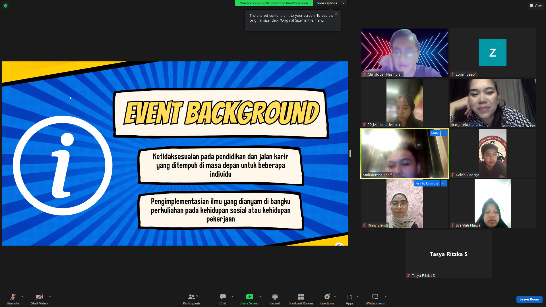Expand video options arrow beside Start Video

coord(50,297)
